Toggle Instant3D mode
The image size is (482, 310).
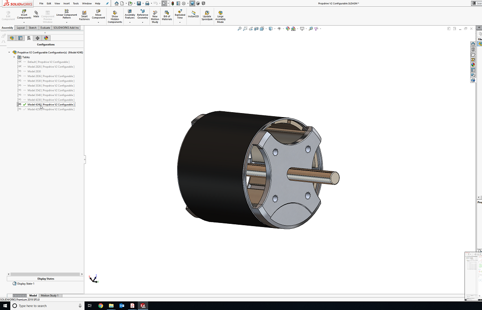pos(193,14)
